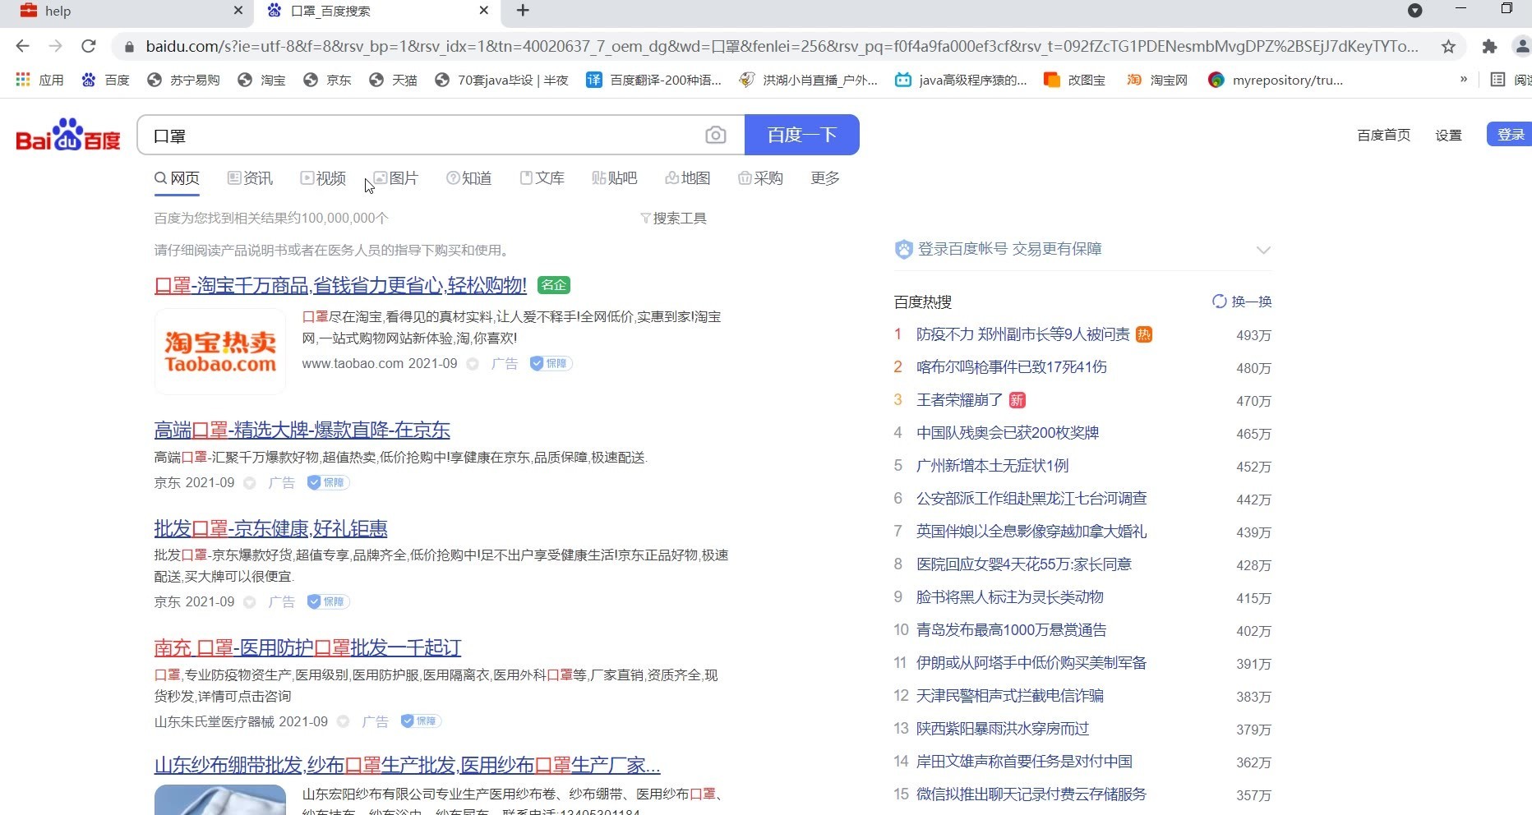This screenshot has height=815, width=1532.
Task: Open the 淘宝 bookmark with globe icon
Action: tap(261, 80)
